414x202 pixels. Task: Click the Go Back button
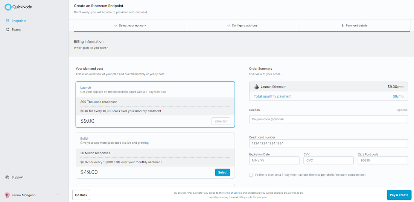click(x=81, y=195)
